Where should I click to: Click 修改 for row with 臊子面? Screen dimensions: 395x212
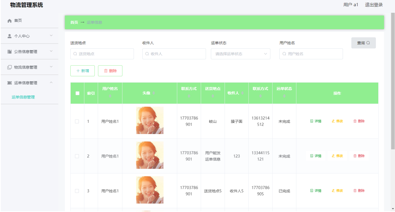pyautogui.click(x=337, y=121)
